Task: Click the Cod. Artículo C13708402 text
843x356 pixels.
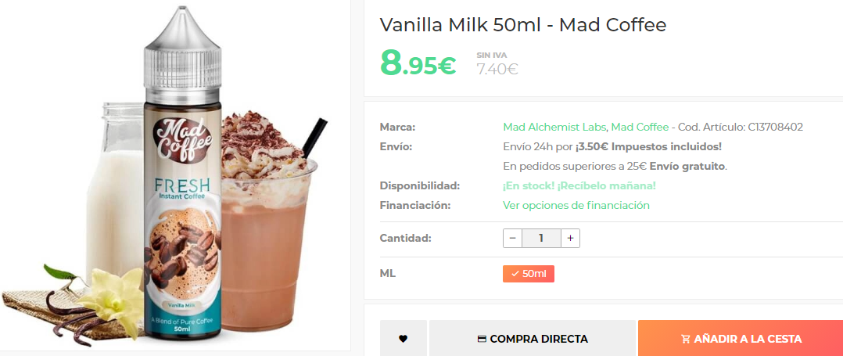Action: pos(741,128)
